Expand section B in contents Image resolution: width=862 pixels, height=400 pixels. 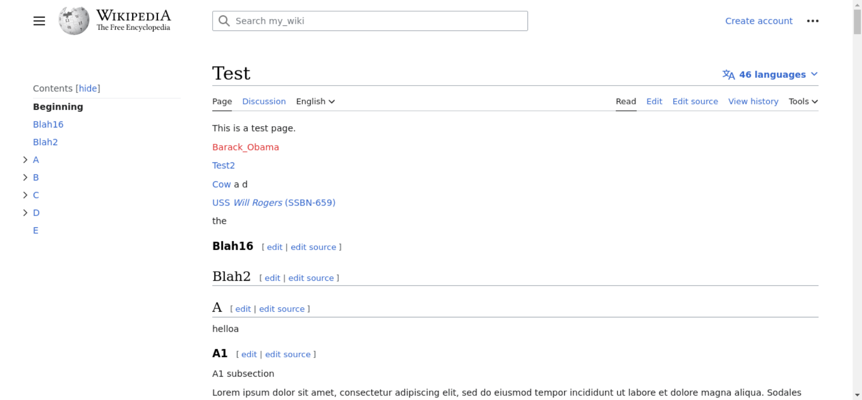tap(25, 177)
